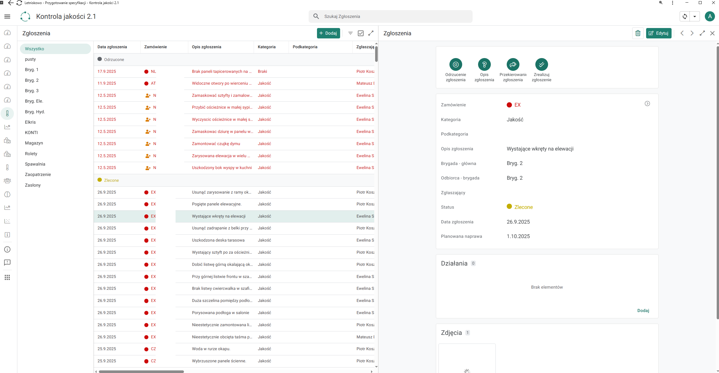Open the row 'Brak paneli tapicerowanych na ...'
This screenshot has width=719, height=373.
[x=234, y=72]
